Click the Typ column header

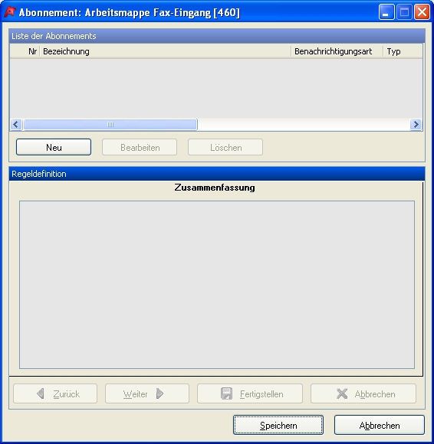(403, 51)
